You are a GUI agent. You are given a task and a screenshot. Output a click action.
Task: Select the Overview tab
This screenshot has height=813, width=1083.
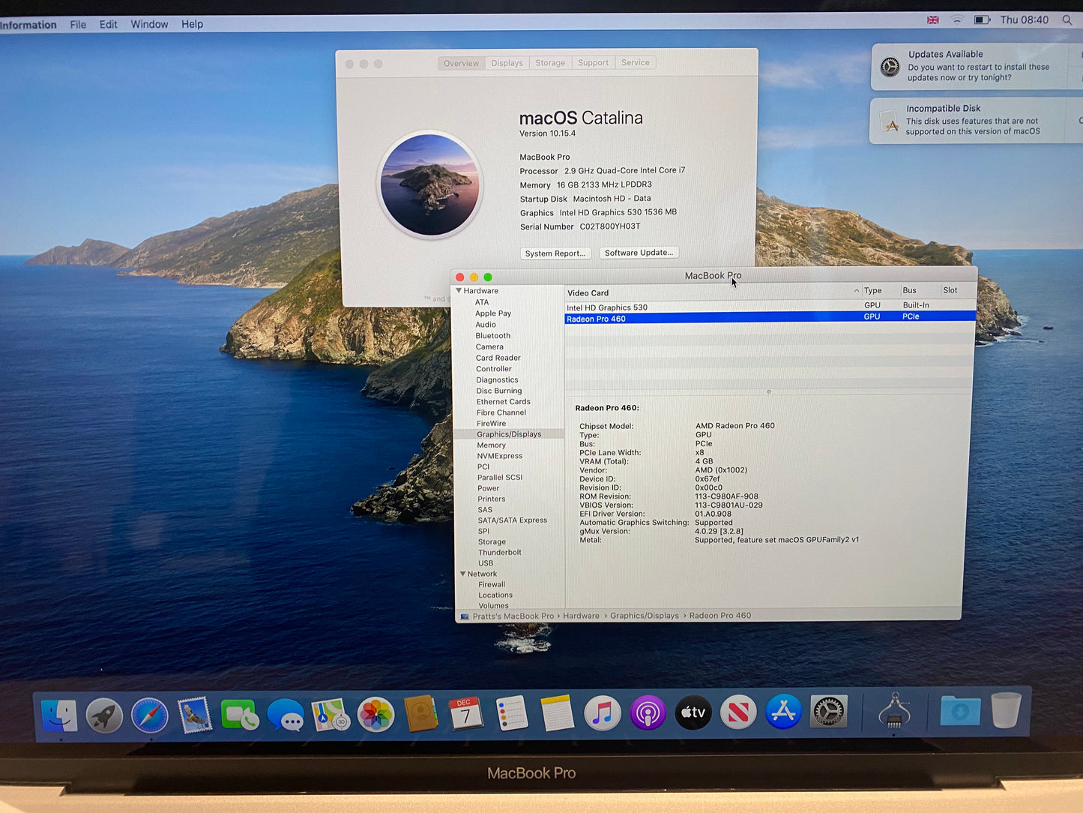[461, 63]
